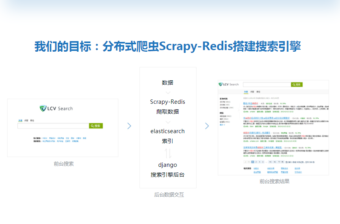Open the 问答 tab on the results page
This screenshot has height=224, width=340.
pos(252,91)
